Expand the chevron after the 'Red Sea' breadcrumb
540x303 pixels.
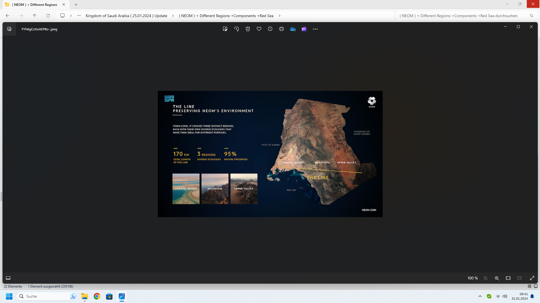[x=280, y=16]
